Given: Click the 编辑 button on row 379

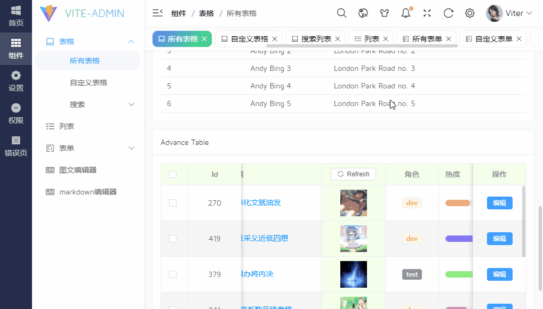Looking at the screenshot, I should pyautogui.click(x=499, y=274).
